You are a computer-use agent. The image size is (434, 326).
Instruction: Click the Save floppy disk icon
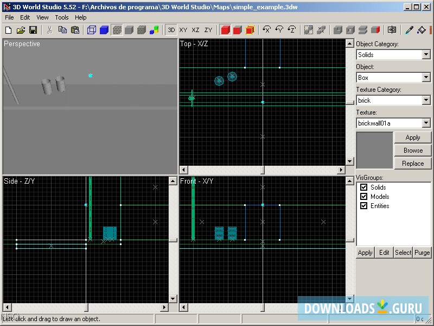pos(33,30)
